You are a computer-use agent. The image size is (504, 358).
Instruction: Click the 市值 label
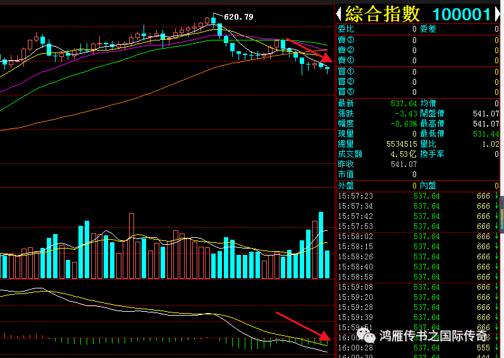point(346,174)
